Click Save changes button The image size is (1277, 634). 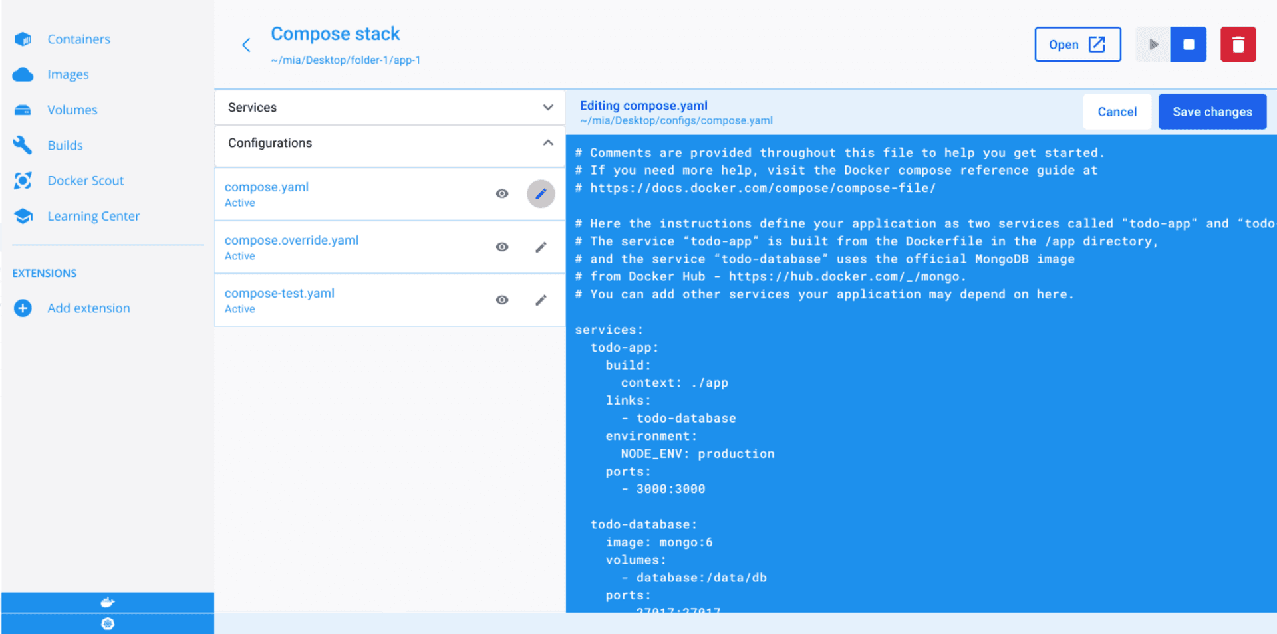(x=1212, y=112)
